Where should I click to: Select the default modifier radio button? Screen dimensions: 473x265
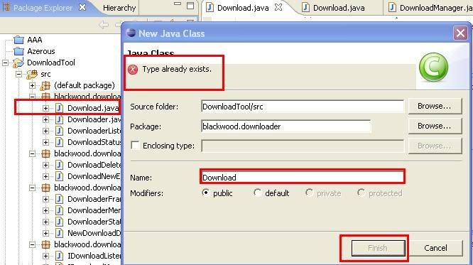click(x=257, y=193)
